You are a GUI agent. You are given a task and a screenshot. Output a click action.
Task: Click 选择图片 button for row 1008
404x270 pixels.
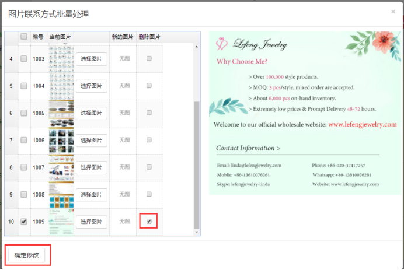pyautogui.click(x=92, y=195)
